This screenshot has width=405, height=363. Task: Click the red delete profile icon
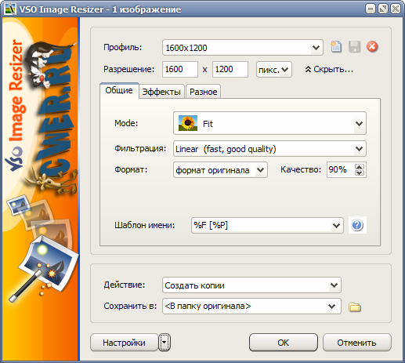372,47
